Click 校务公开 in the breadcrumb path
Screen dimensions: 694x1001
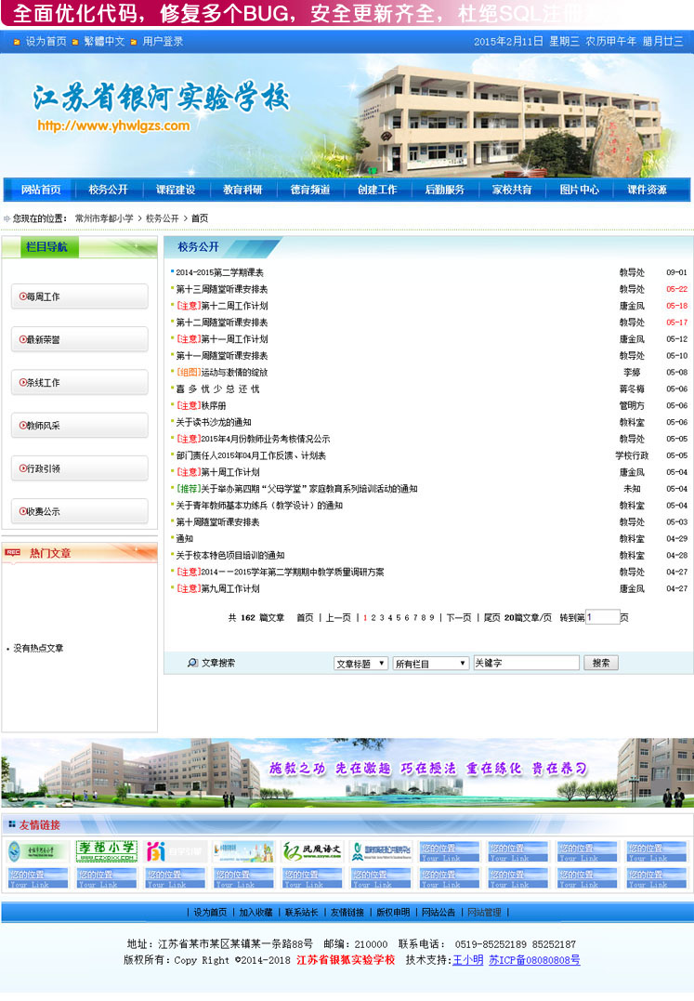coord(162,218)
